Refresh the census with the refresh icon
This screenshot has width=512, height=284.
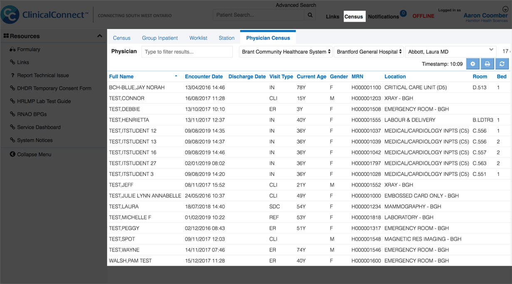[x=502, y=64]
